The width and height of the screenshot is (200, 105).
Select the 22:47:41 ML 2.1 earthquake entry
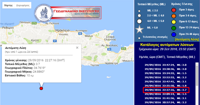(x=165, y=82)
